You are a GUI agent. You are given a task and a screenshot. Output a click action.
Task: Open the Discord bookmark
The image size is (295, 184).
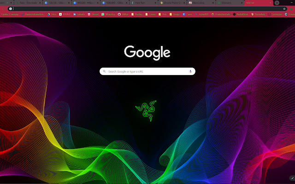[x=93, y=14]
